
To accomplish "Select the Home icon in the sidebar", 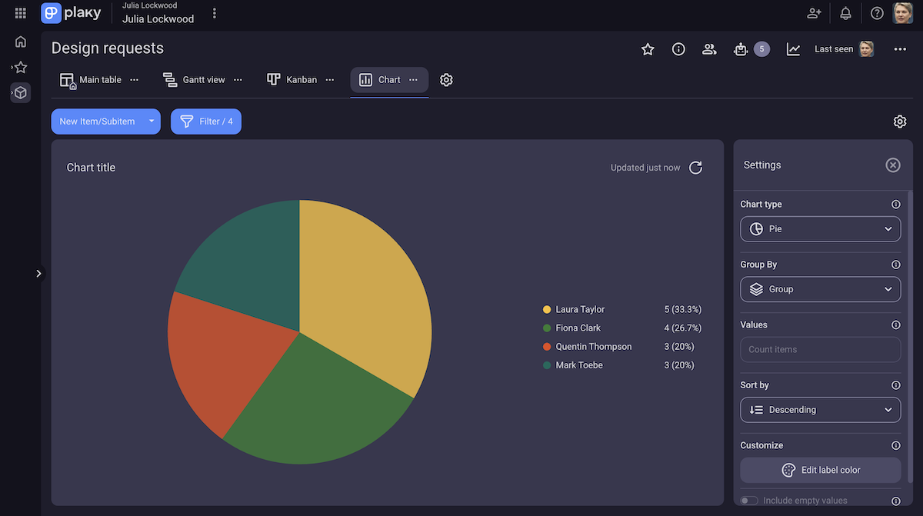I will [20, 42].
